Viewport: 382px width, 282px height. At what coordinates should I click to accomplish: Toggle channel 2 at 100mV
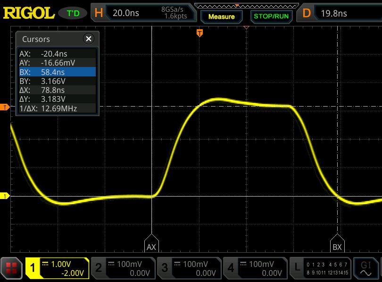123,268
